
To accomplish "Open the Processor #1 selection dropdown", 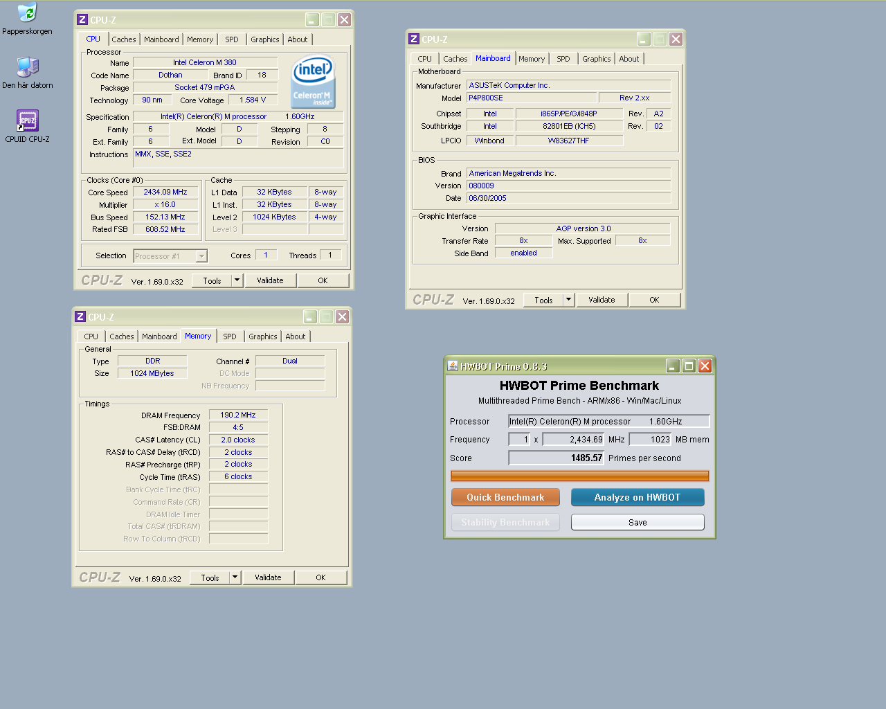I will (x=170, y=256).
